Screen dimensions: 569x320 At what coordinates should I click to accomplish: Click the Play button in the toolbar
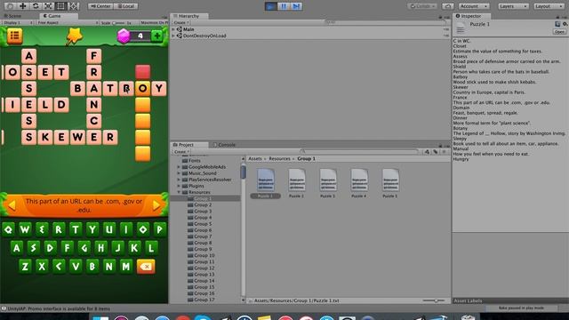[270, 6]
